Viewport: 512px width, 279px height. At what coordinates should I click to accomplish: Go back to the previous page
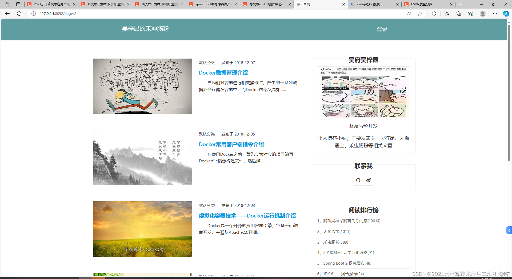pos(7,14)
